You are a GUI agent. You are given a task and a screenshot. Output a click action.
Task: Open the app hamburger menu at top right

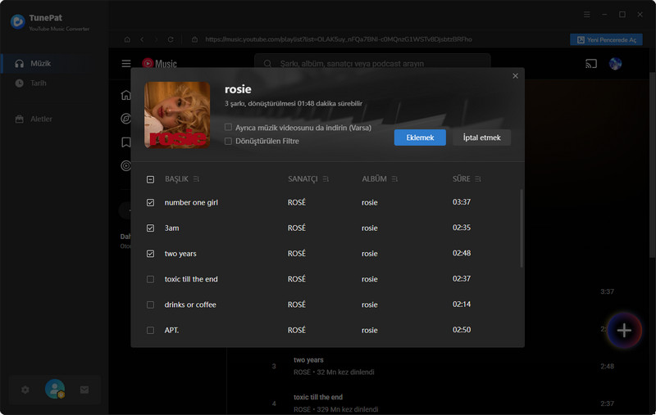(x=587, y=14)
